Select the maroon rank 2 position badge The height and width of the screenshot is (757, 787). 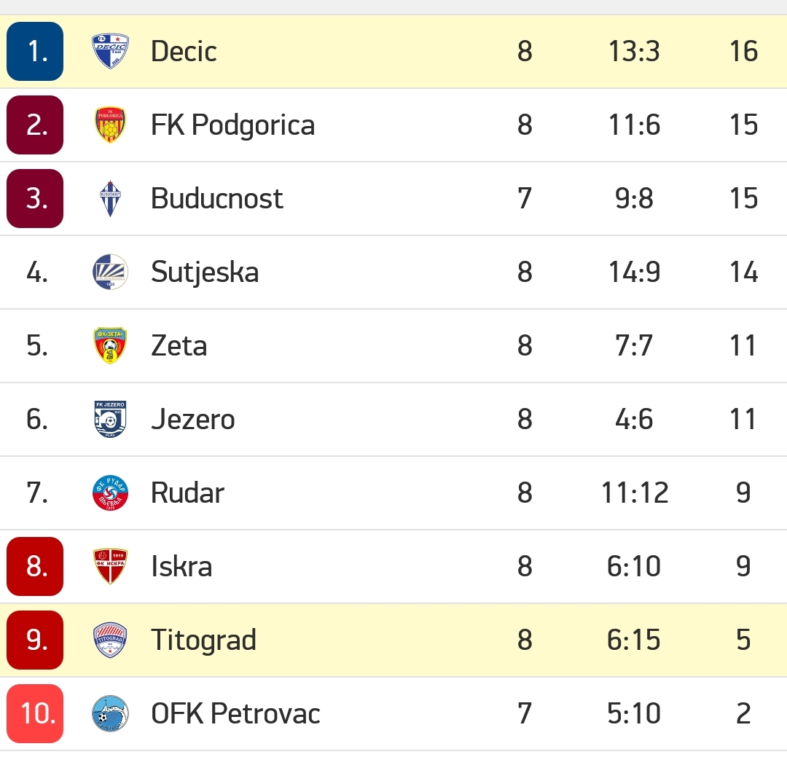click(35, 125)
